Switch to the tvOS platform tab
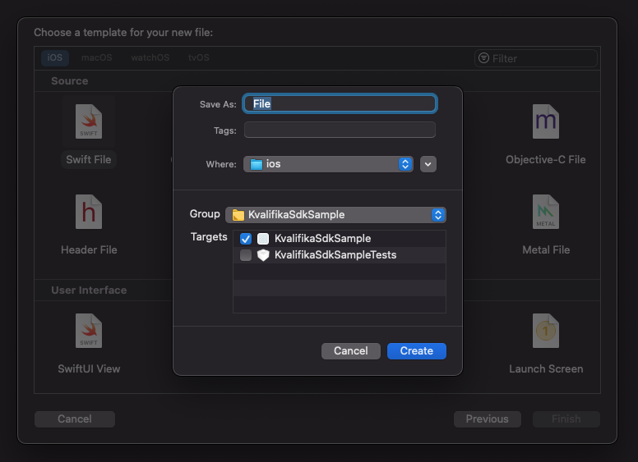Viewport: 638px width, 462px height. 199,57
